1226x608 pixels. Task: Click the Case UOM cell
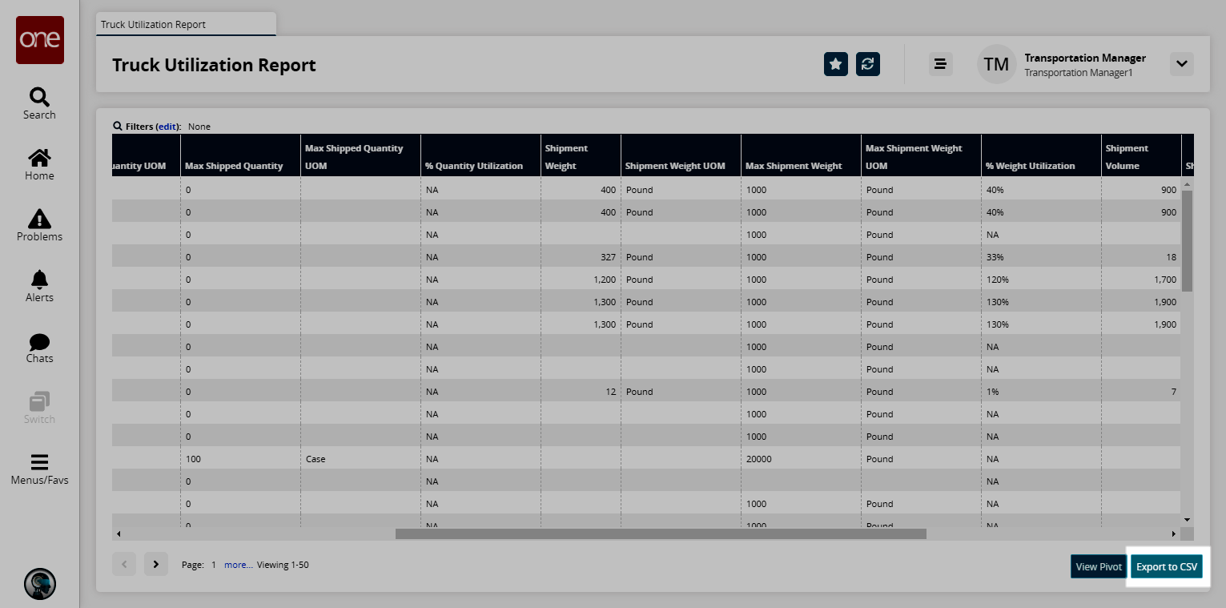click(360, 459)
